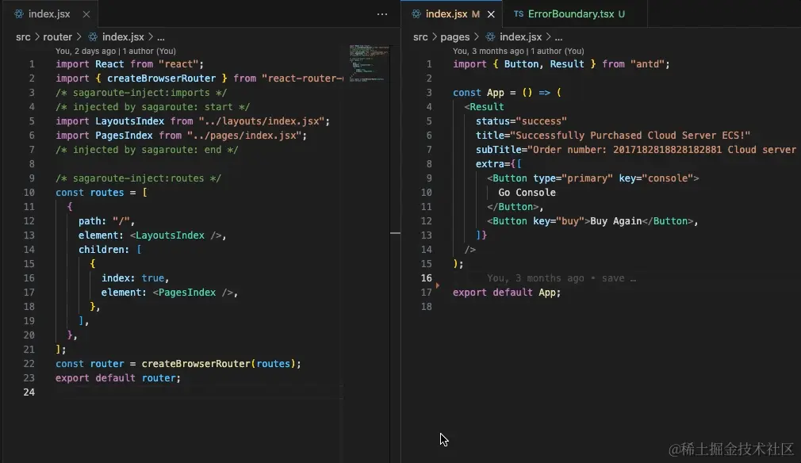Click comment 'sagaroute-inject:imports'
The width and height of the screenshot is (801, 463).
click(141, 93)
